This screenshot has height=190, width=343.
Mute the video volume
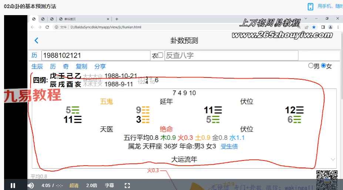[x=31, y=186]
